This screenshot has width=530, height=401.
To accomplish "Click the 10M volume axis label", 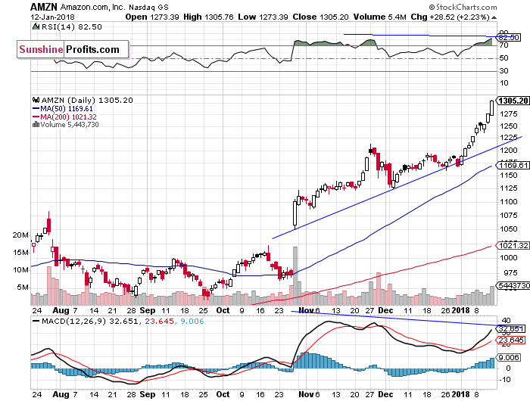I will [21, 270].
